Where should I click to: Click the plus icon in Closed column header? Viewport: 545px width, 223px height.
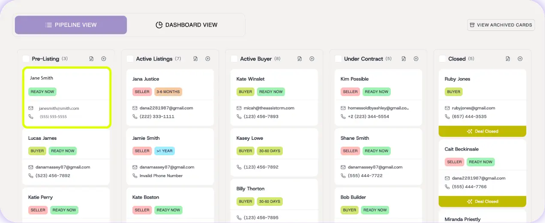point(520,59)
